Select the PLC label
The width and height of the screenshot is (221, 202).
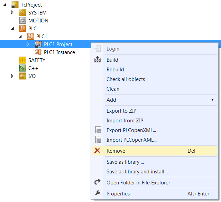pos(33,29)
